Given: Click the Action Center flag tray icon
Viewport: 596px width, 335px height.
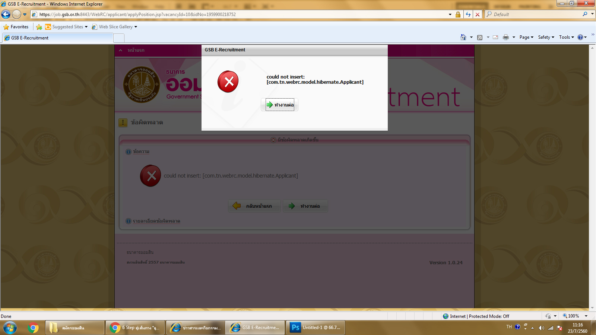Looking at the screenshot, I should (x=559, y=328).
